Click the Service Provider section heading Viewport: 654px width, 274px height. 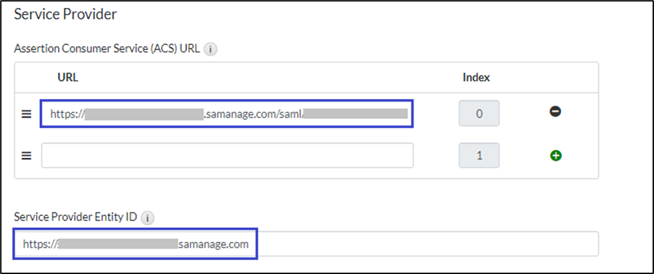pos(65,13)
